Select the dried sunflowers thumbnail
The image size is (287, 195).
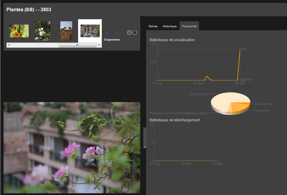[x=66, y=31]
